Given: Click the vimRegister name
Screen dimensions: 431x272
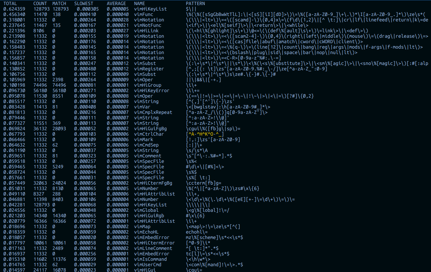Looking at the screenshot, I should point(149,69).
